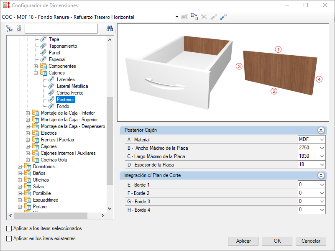Click the tree's vertical scrollbar thumb
The width and height of the screenshot is (335, 251).
(110, 141)
